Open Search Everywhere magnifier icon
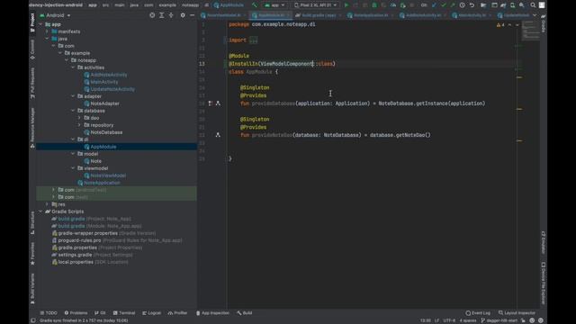The height and width of the screenshot is (324, 576). point(533,5)
